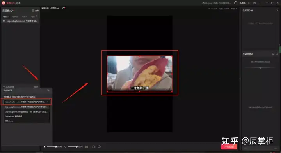Switch layout with the portrait-mode button at top left
The width and height of the screenshot is (281, 153).
36,11
